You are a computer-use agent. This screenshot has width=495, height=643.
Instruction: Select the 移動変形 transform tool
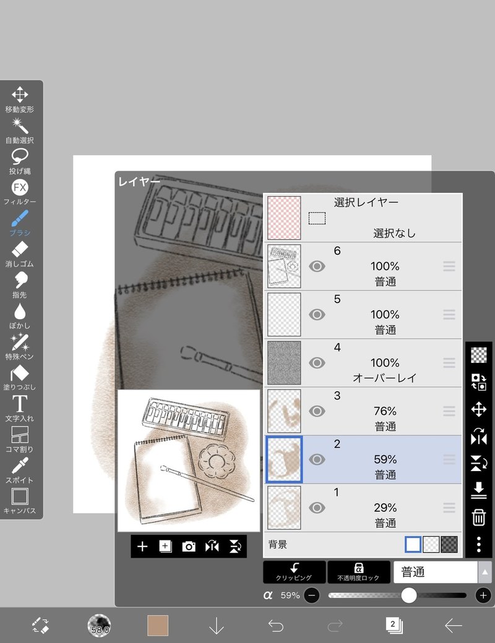point(20,100)
